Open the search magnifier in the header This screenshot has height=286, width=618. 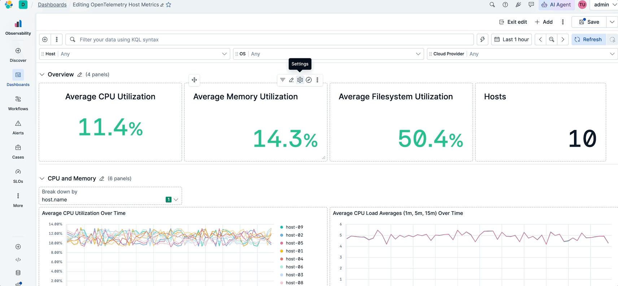[492, 5]
